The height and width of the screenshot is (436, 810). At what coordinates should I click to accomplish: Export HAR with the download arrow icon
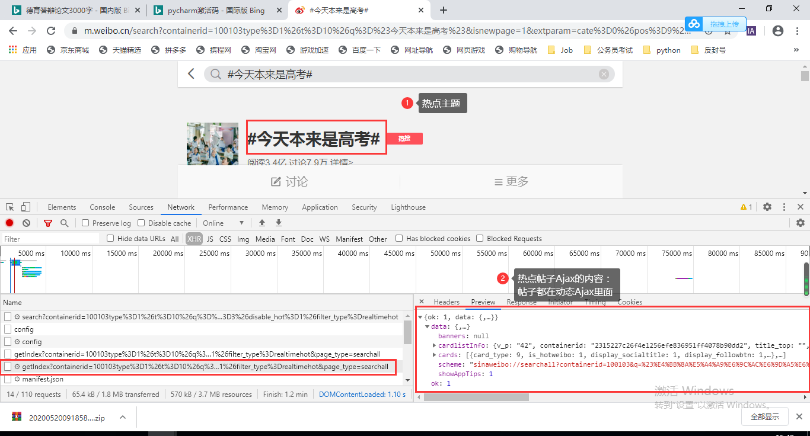[x=278, y=223]
